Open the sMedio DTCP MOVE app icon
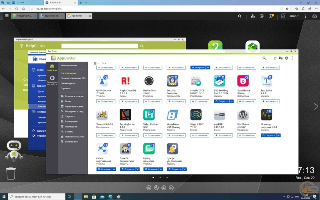Image resolution: width=320 pixels, height=200 pixels. 196,81
